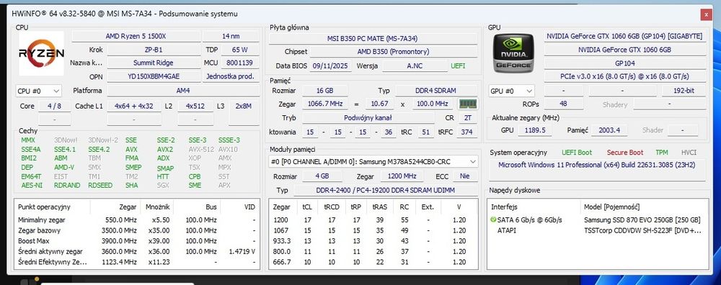The width and height of the screenshot is (721, 285).
Task: Click the green 'TPM' label
Action: pyautogui.click(x=662, y=153)
